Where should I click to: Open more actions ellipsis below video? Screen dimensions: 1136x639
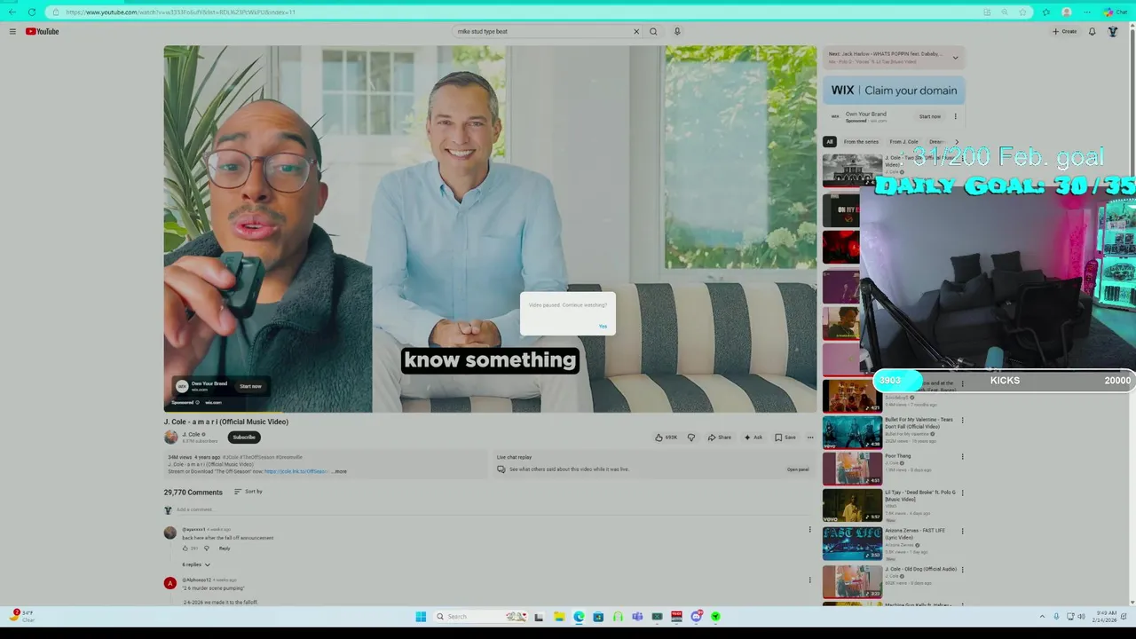(x=809, y=438)
